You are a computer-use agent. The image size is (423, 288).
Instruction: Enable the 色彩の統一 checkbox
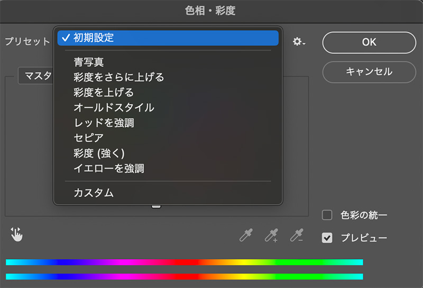pos(327,215)
